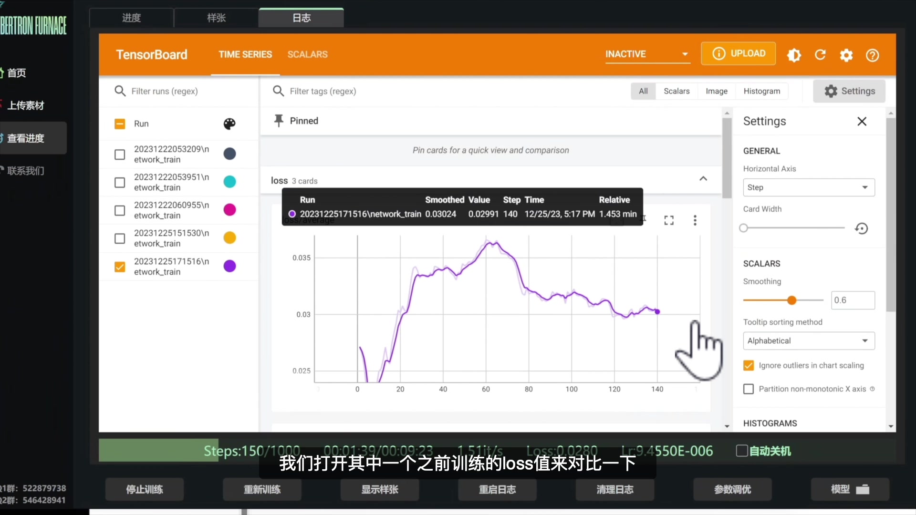
Task: Open the Tooltip sorting method dropdown
Action: 809,340
